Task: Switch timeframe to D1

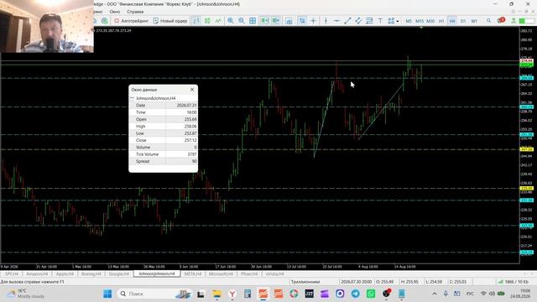Action: click(x=463, y=21)
